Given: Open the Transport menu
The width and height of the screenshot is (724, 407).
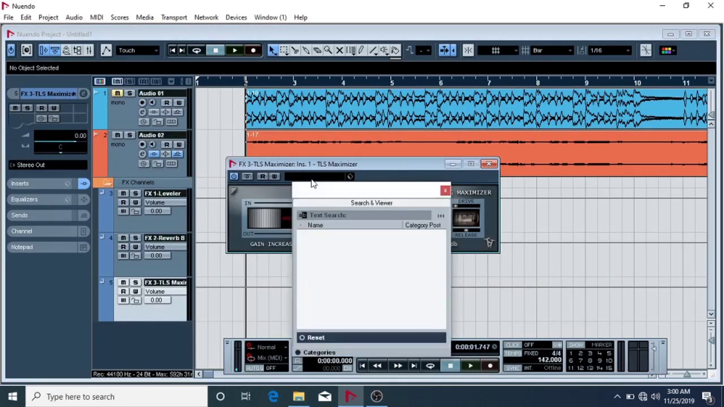Looking at the screenshot, I should click(174, 17).
